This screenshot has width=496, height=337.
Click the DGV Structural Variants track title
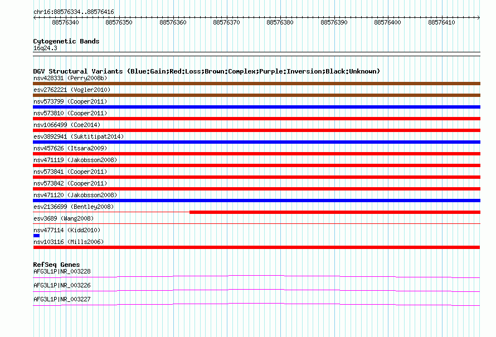pos(207,71)
